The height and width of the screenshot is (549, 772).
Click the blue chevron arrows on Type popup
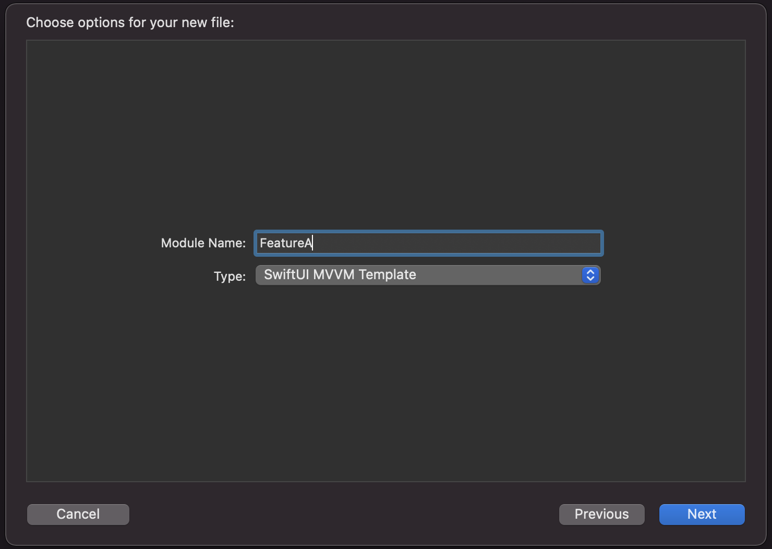(590, 275)
